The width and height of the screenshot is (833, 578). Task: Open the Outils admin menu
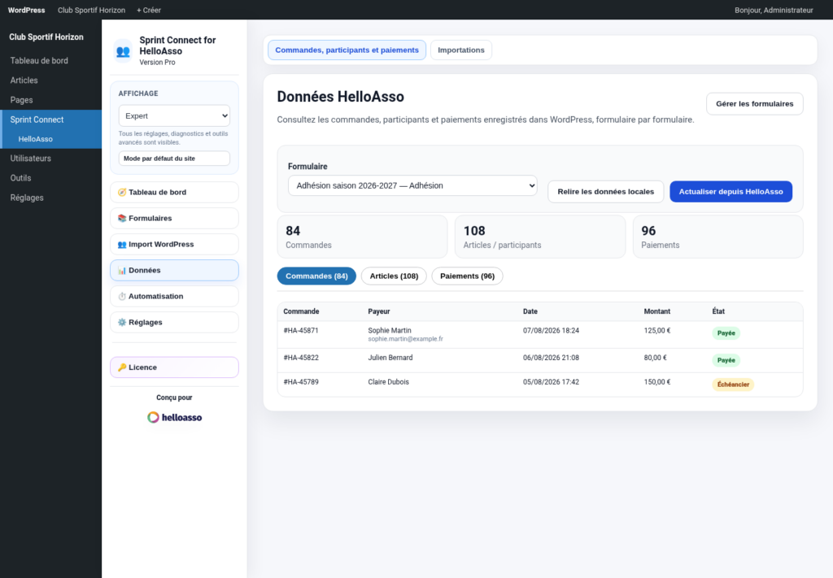[51, 178]
